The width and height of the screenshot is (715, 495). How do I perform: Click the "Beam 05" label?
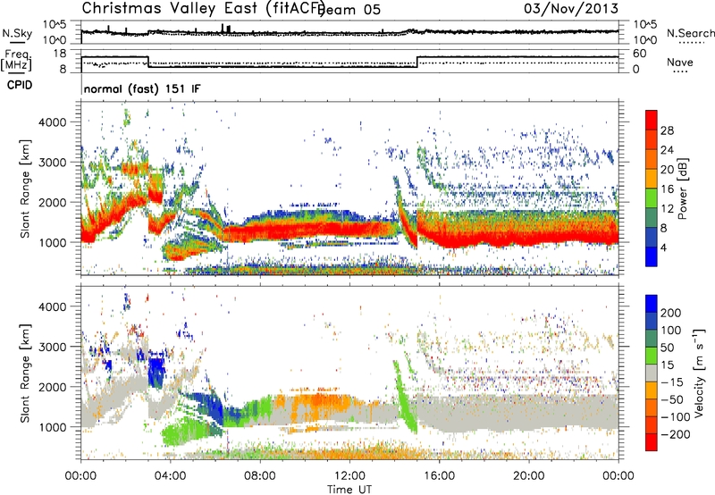coord(349,9)
